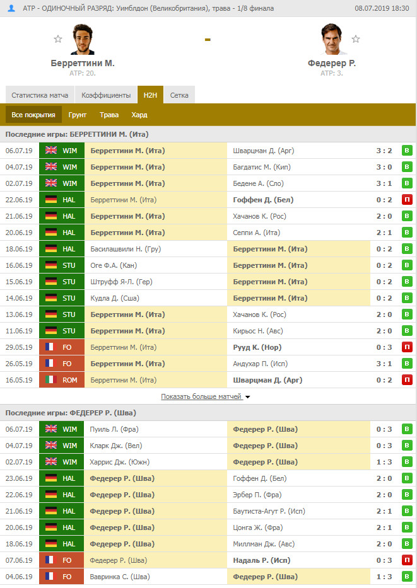Favorite Berrettini with his star icon
The height and width of the screenshot is (588, 417).
[58, 39]
